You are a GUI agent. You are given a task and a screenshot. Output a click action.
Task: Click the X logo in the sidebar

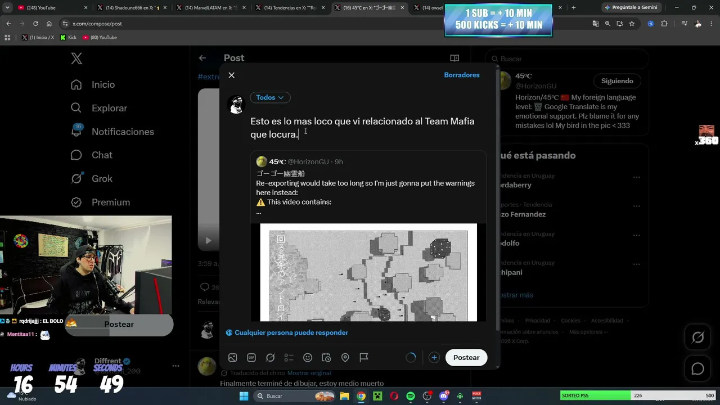pos(76,58)
